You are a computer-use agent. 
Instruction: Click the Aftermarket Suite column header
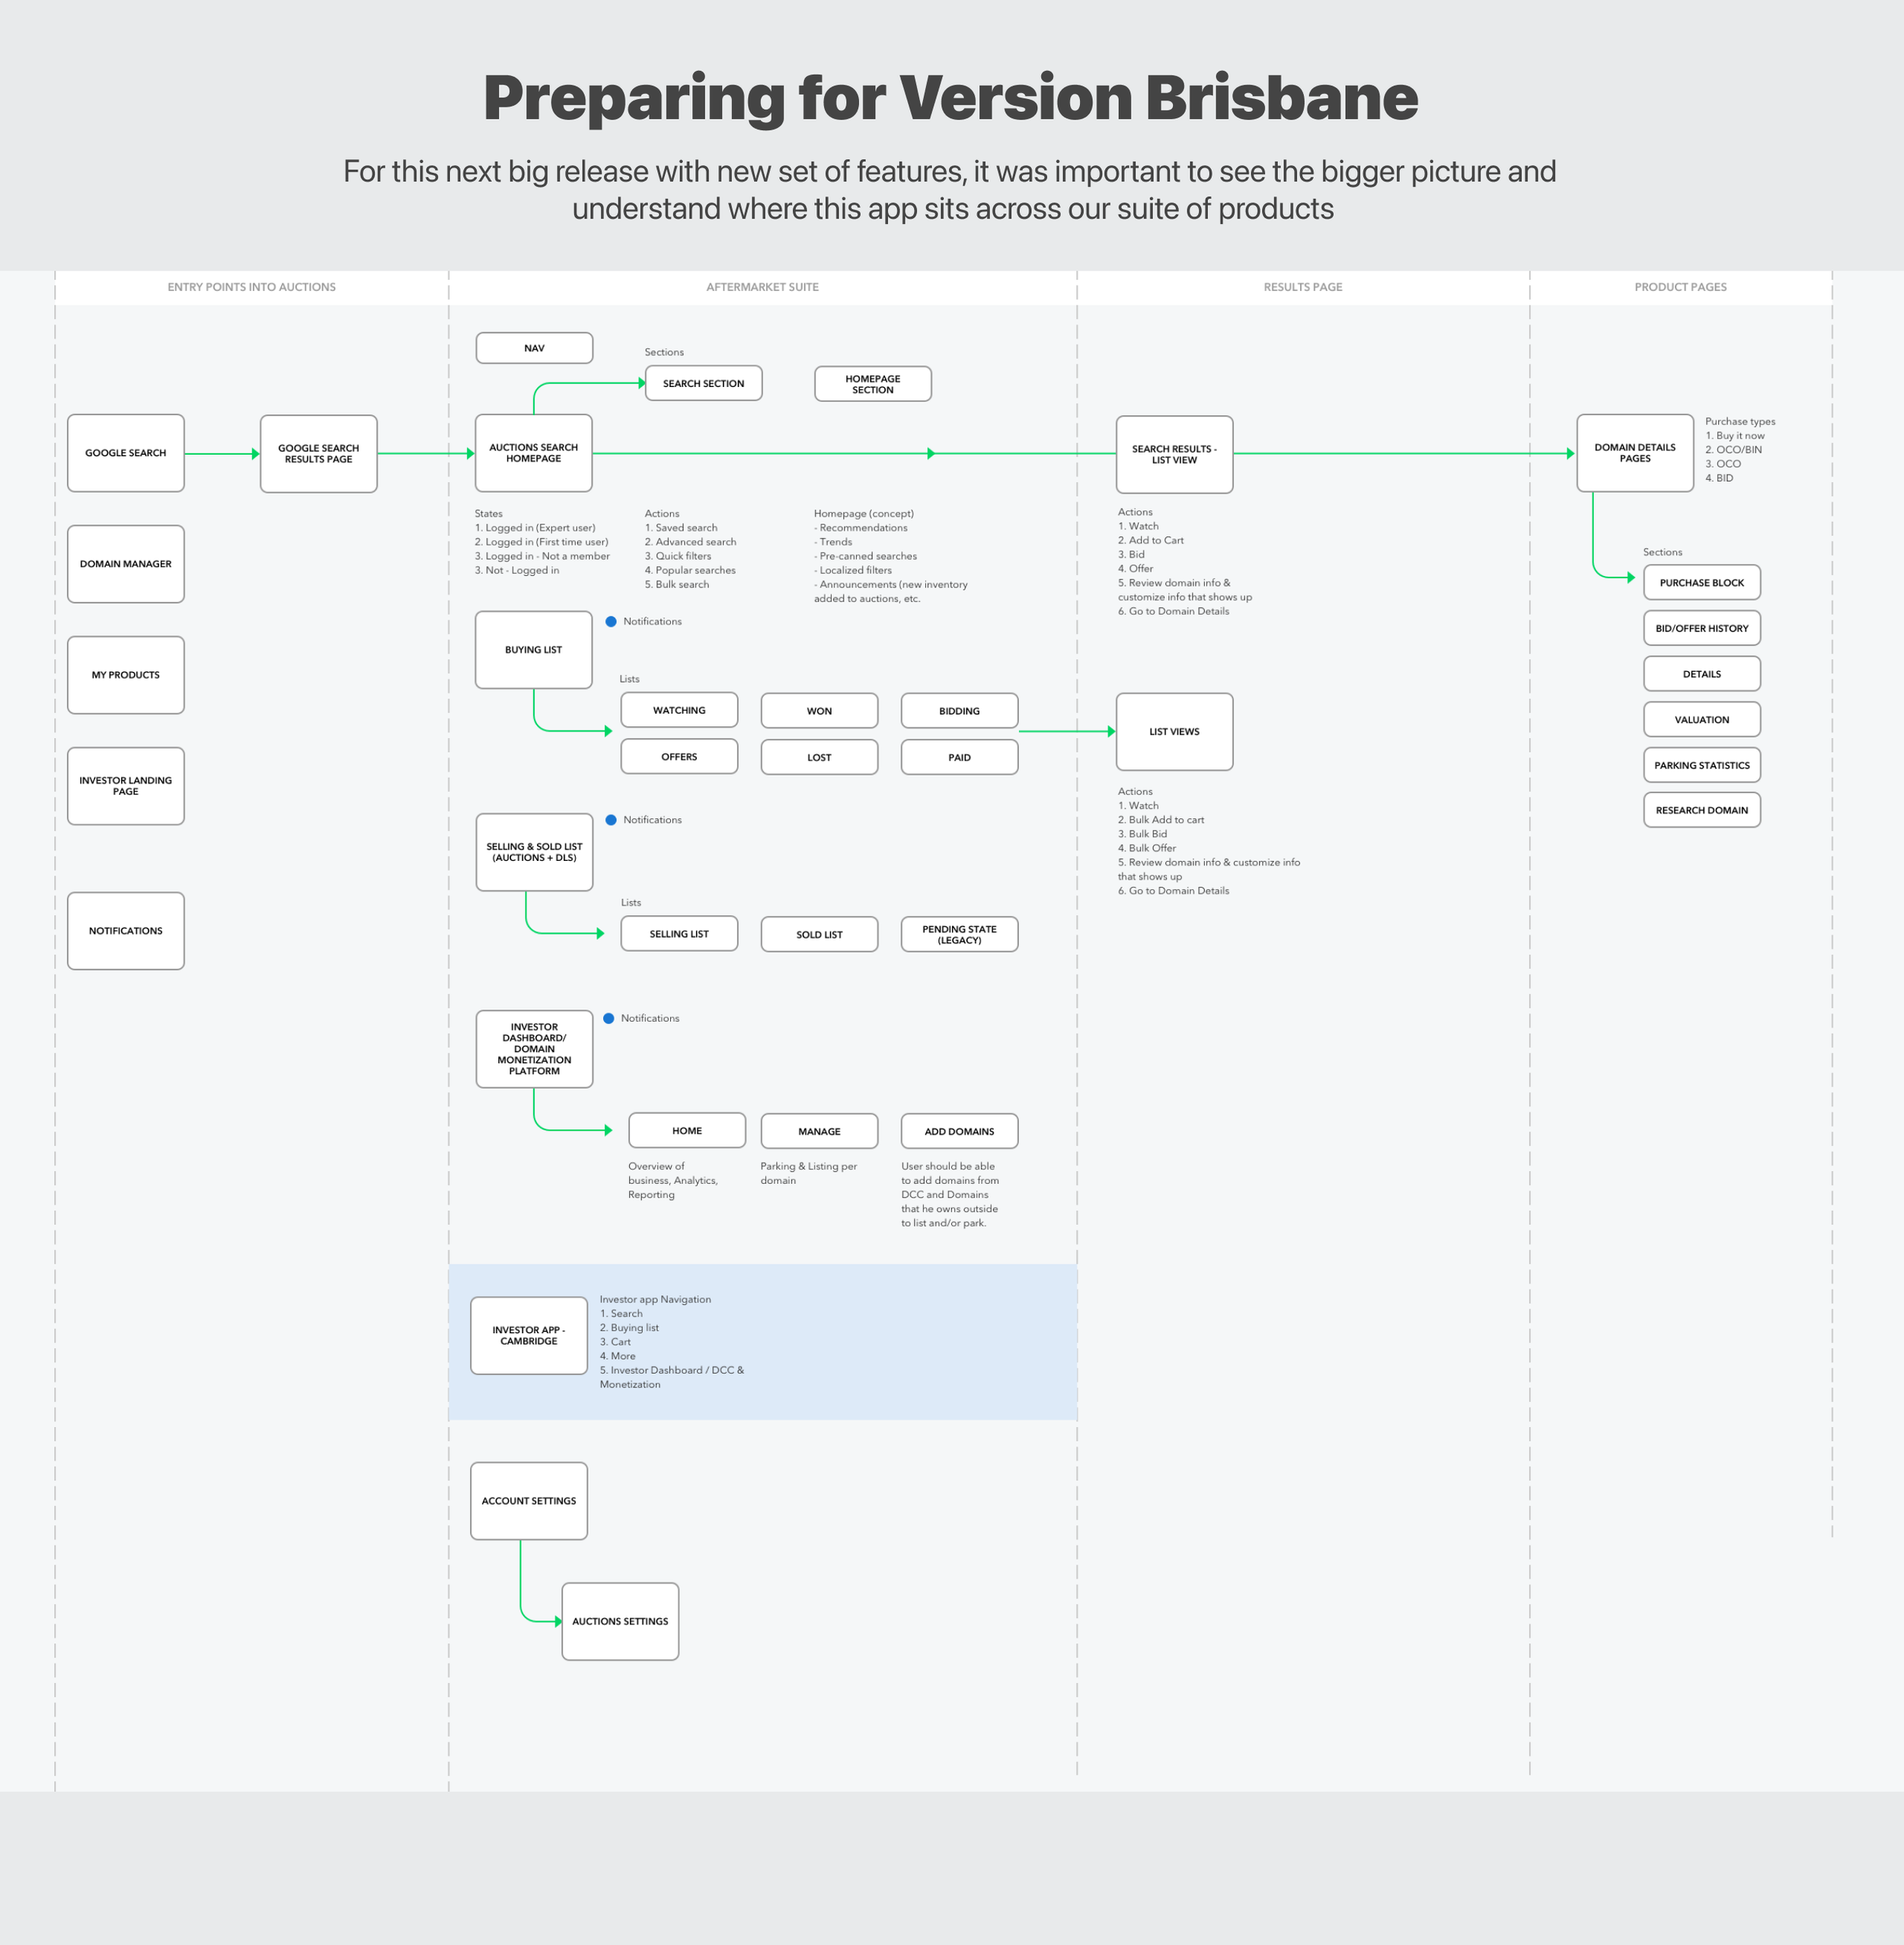762,287
